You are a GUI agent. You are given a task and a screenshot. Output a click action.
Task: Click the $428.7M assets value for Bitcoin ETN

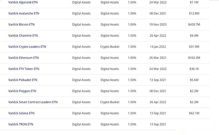point(194,25)
